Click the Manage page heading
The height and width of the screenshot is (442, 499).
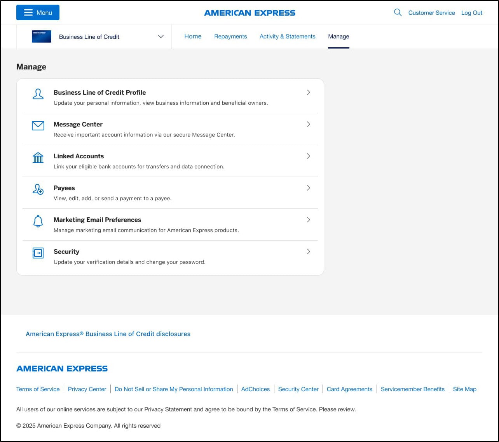(x=31, y=67)
